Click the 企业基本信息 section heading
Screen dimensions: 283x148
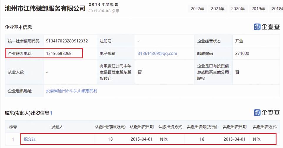click(x=18, y=27)
